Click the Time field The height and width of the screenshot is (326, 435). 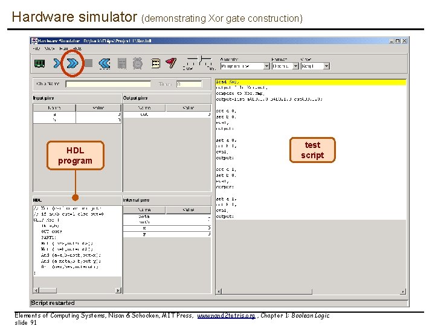tap(189, 84)
